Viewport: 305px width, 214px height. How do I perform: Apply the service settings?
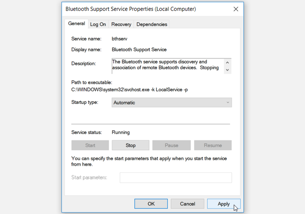point(224,204)
